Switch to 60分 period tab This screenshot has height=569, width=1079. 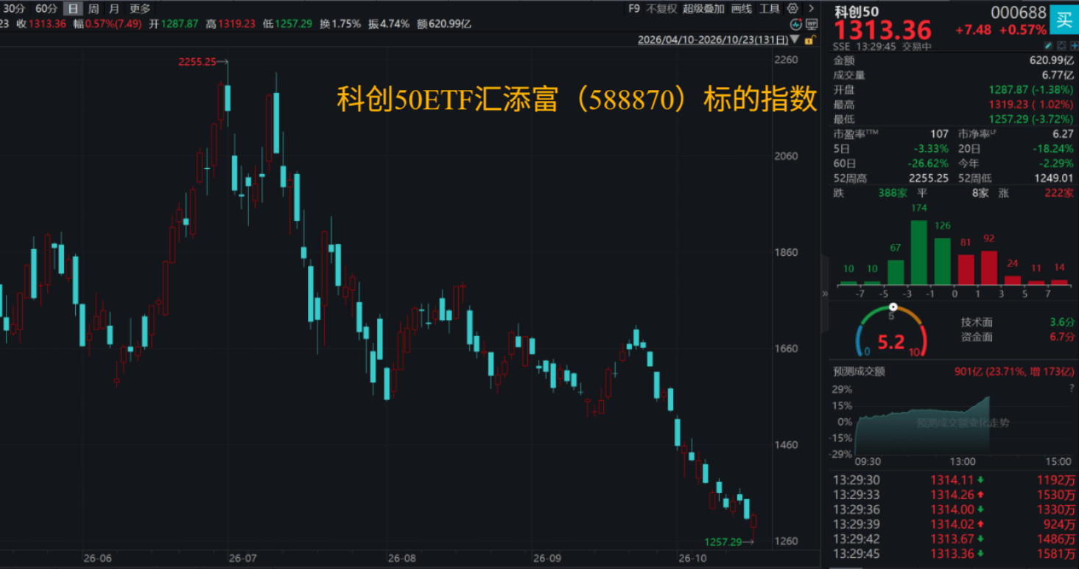[x=46, y=9]
